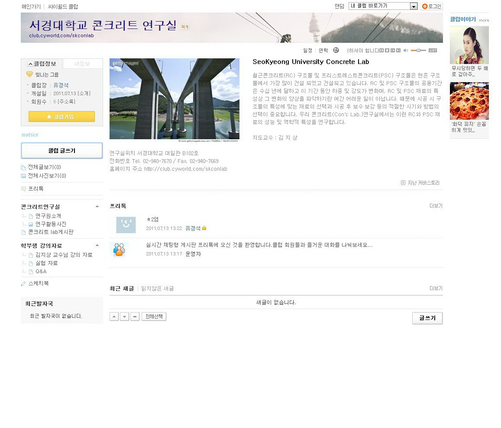Click 더보기 beside 최근 새글

click(x=436, y=288)
